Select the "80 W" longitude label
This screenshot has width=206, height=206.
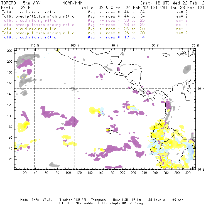pos(155,45)
